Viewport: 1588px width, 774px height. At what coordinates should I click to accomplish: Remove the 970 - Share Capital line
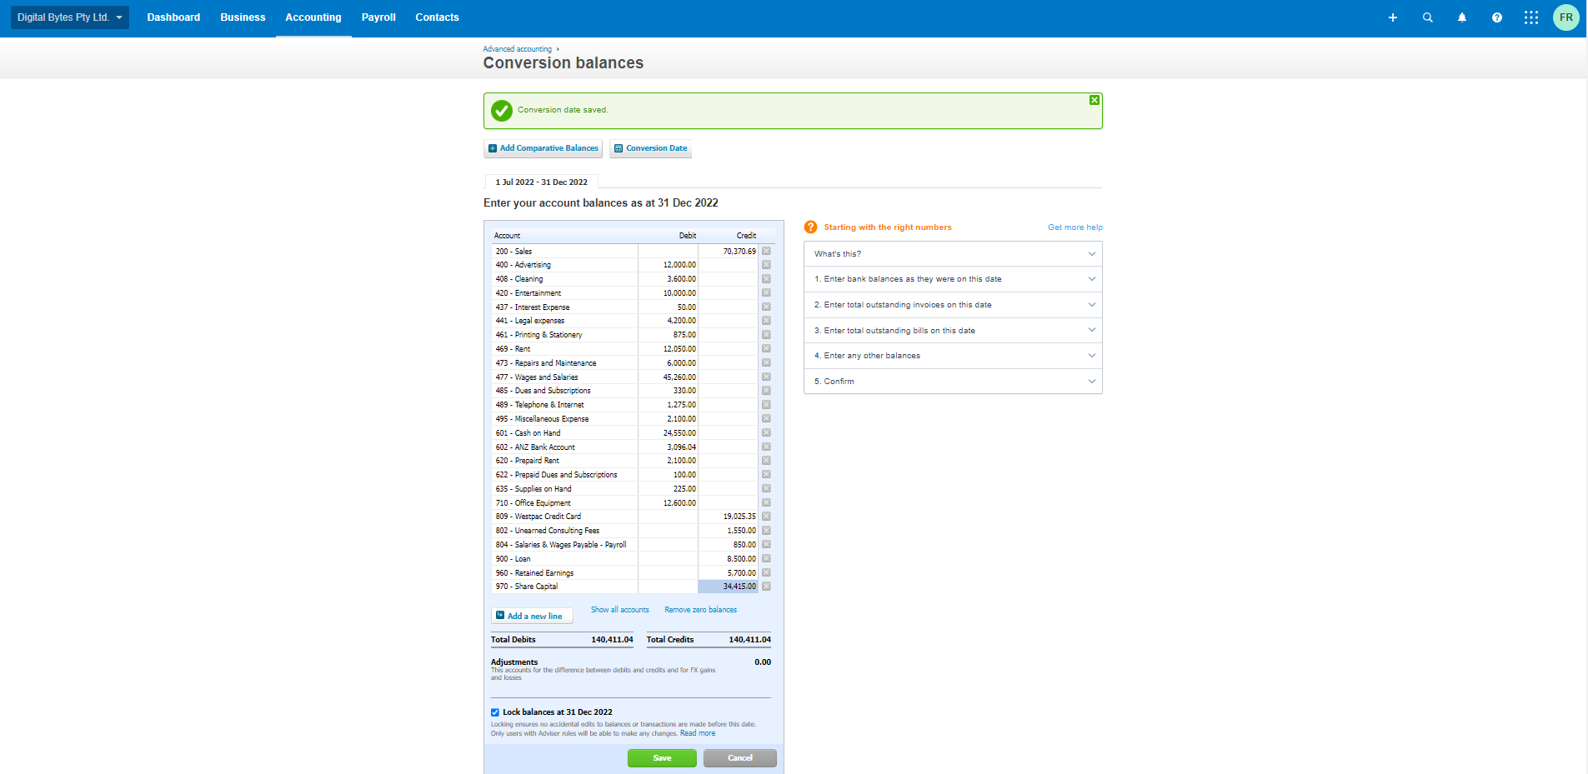[x=766, y=587]
